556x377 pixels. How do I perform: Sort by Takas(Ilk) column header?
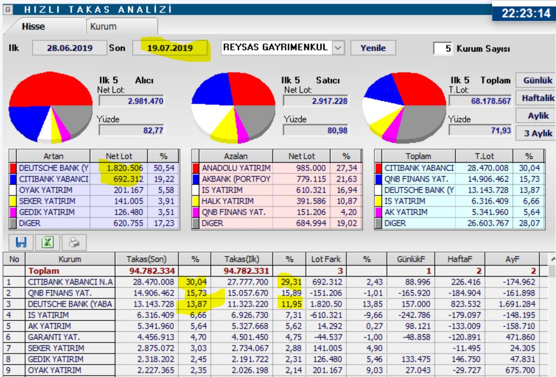point(242,259)
